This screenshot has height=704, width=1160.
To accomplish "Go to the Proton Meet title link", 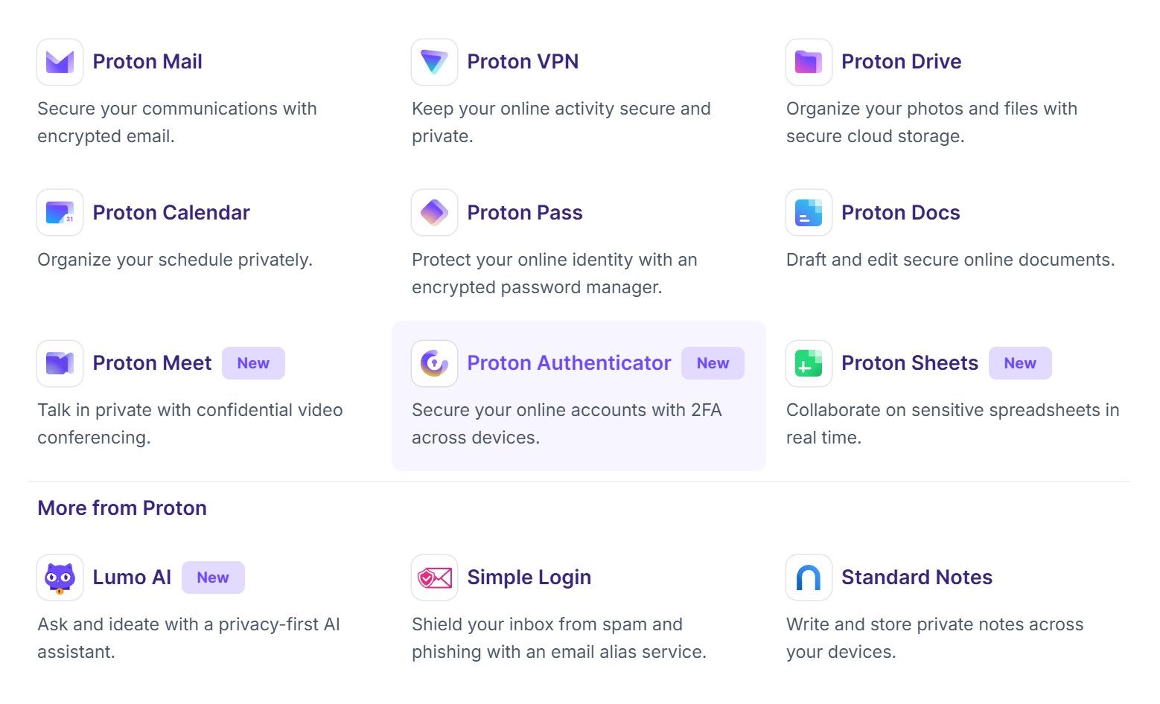I will tap(152, 363).
